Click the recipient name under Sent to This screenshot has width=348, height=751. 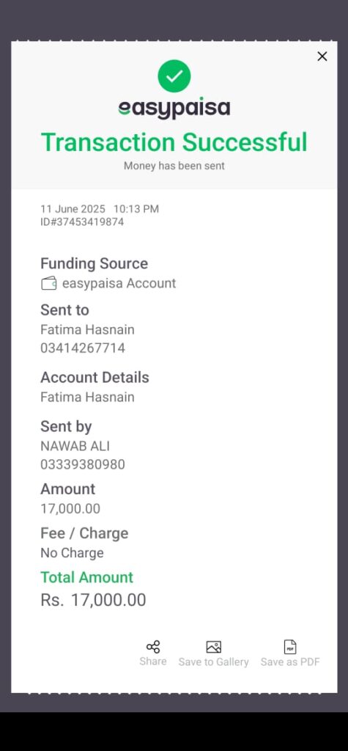[x=88, y=329]
